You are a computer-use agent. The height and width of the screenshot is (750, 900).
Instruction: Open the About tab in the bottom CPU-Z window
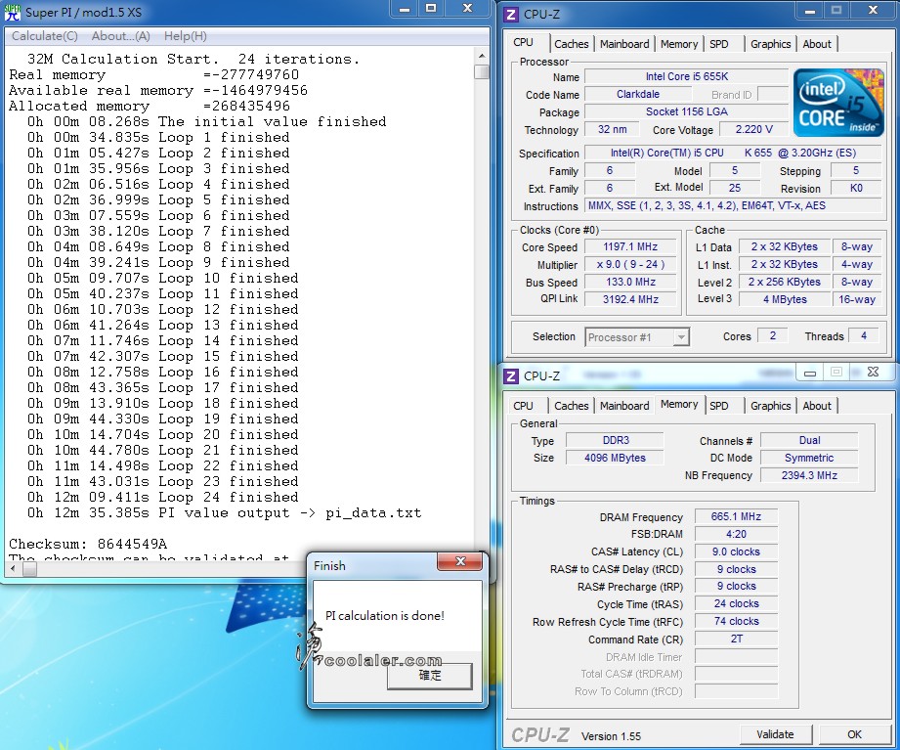817,406
